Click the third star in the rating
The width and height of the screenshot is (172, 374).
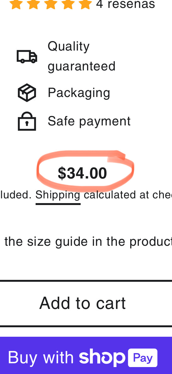(51, 4)
